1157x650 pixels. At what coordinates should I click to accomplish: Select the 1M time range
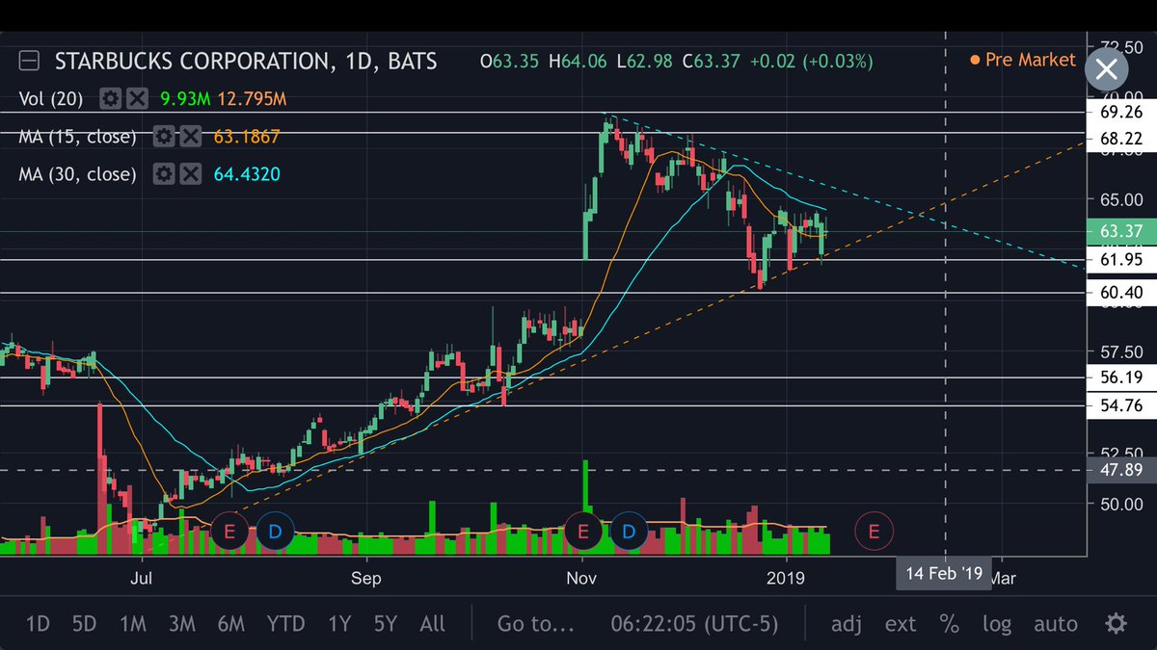click(132, 624)
